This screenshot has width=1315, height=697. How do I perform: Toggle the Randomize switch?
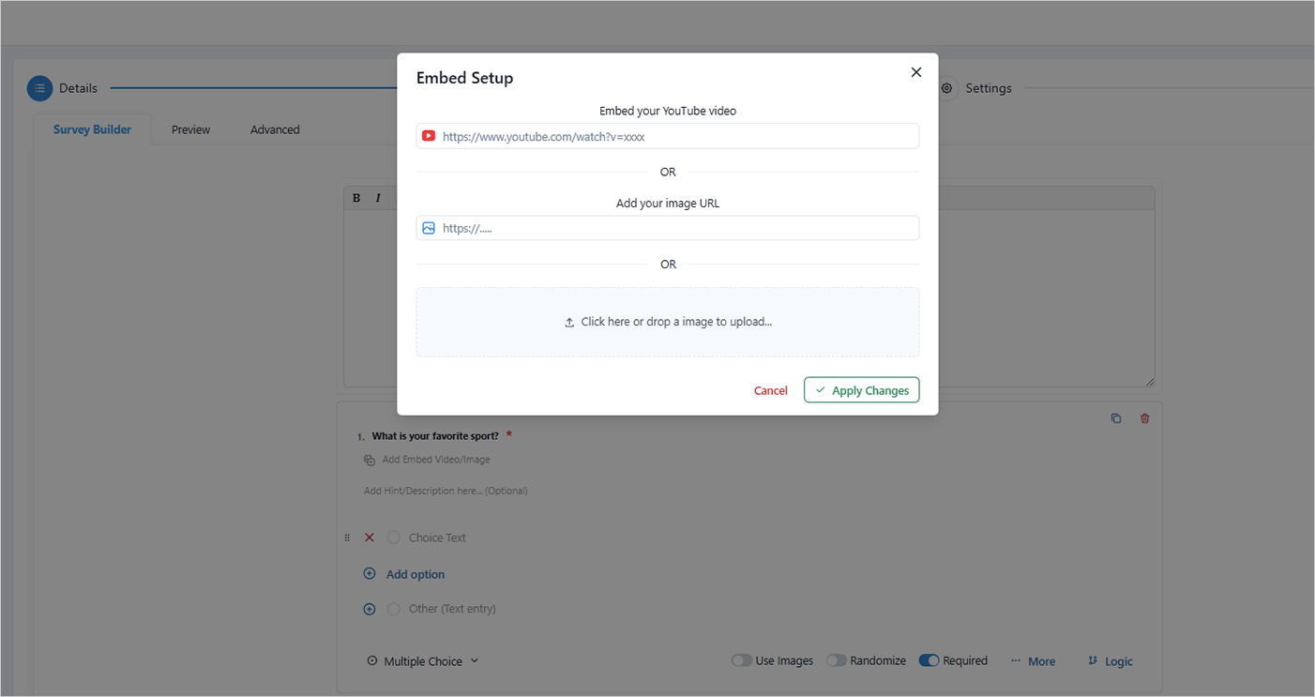837,660
